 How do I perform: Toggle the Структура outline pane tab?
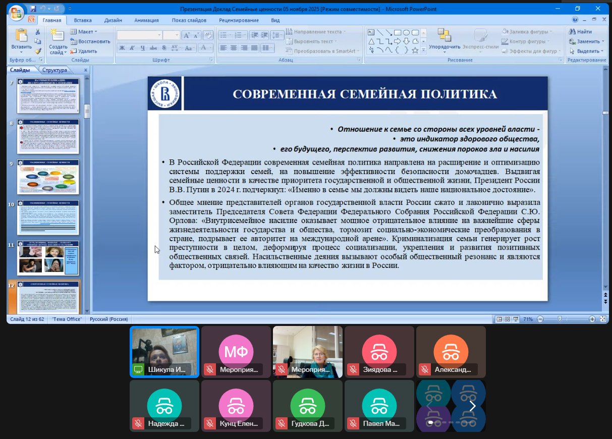click(55, 71)
